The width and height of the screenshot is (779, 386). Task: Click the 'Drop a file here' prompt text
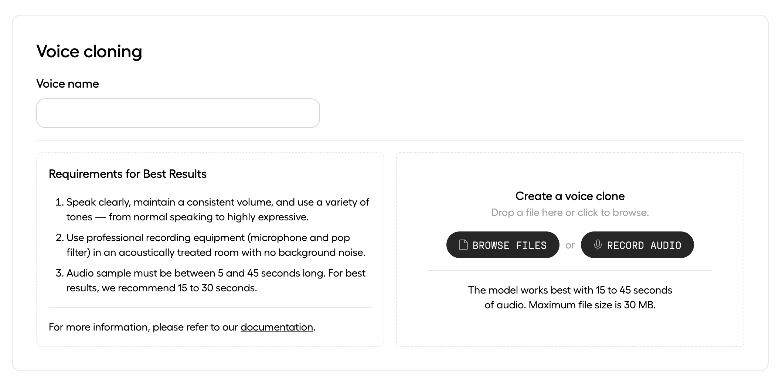(x=570, y=212)
